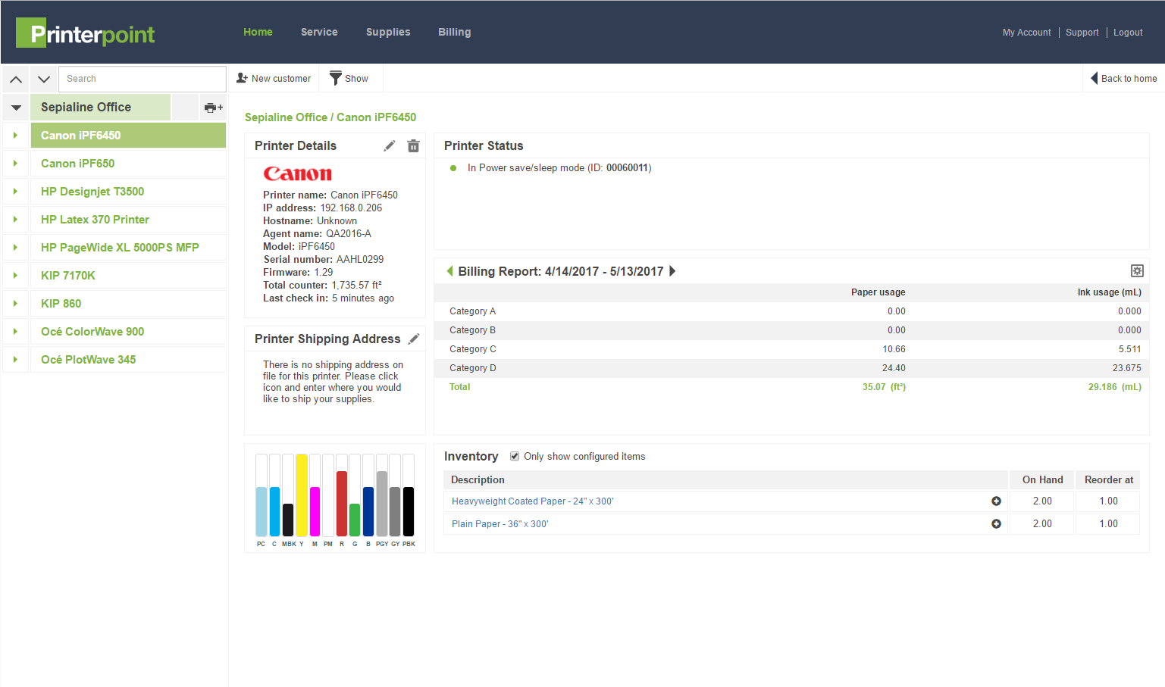
Task: Open the Show filter
Action: 349,79
